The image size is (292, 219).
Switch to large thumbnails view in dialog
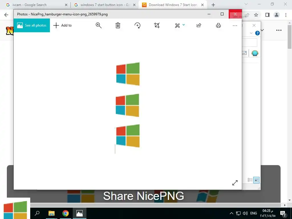pos(256,180)
